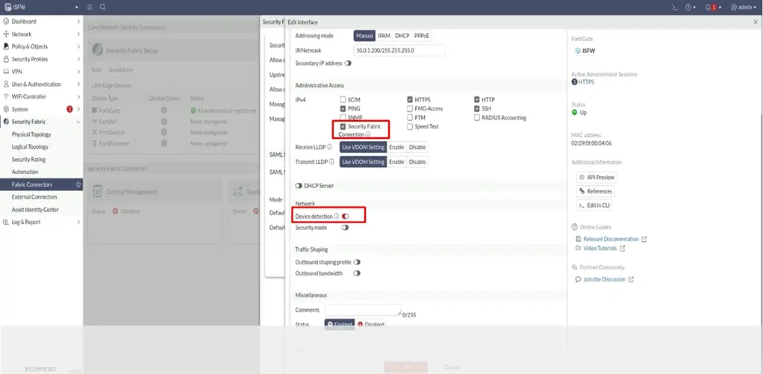
Task: Open Join the Discussion link
Action: click(605, 280)
